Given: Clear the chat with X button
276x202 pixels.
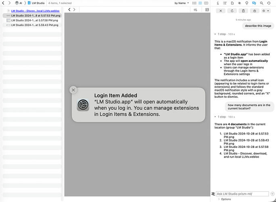Looking at the screenshot, I should [221, 11].
